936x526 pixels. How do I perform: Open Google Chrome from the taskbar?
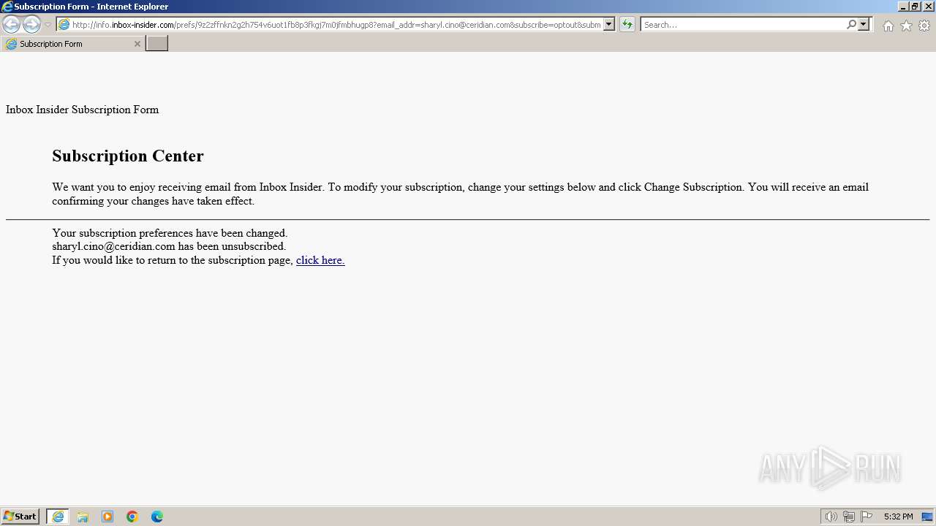[x=132, y=517]
